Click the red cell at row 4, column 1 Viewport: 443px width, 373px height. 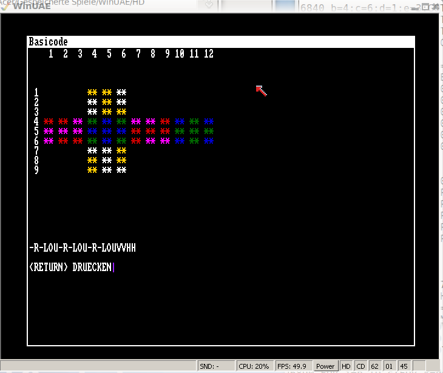(49, 122)
